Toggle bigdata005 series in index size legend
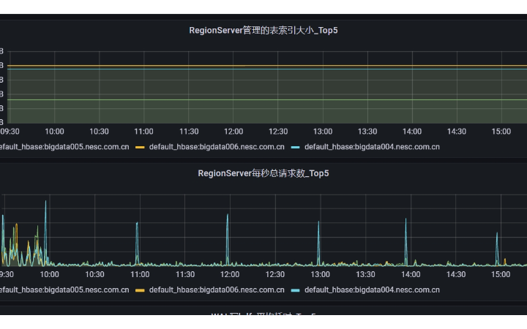 (x=64, y=147)
